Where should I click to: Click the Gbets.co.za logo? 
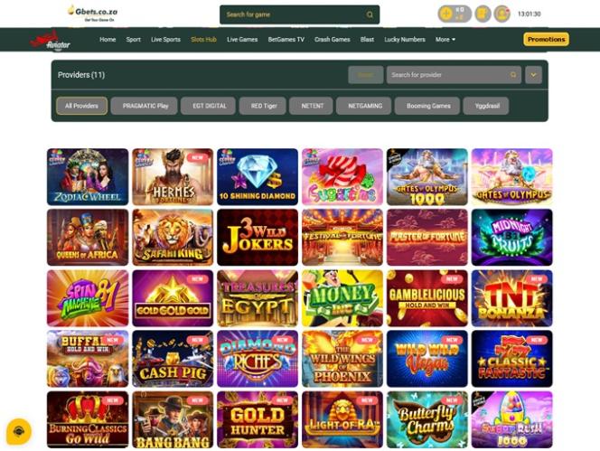click(x=93, y=14)
